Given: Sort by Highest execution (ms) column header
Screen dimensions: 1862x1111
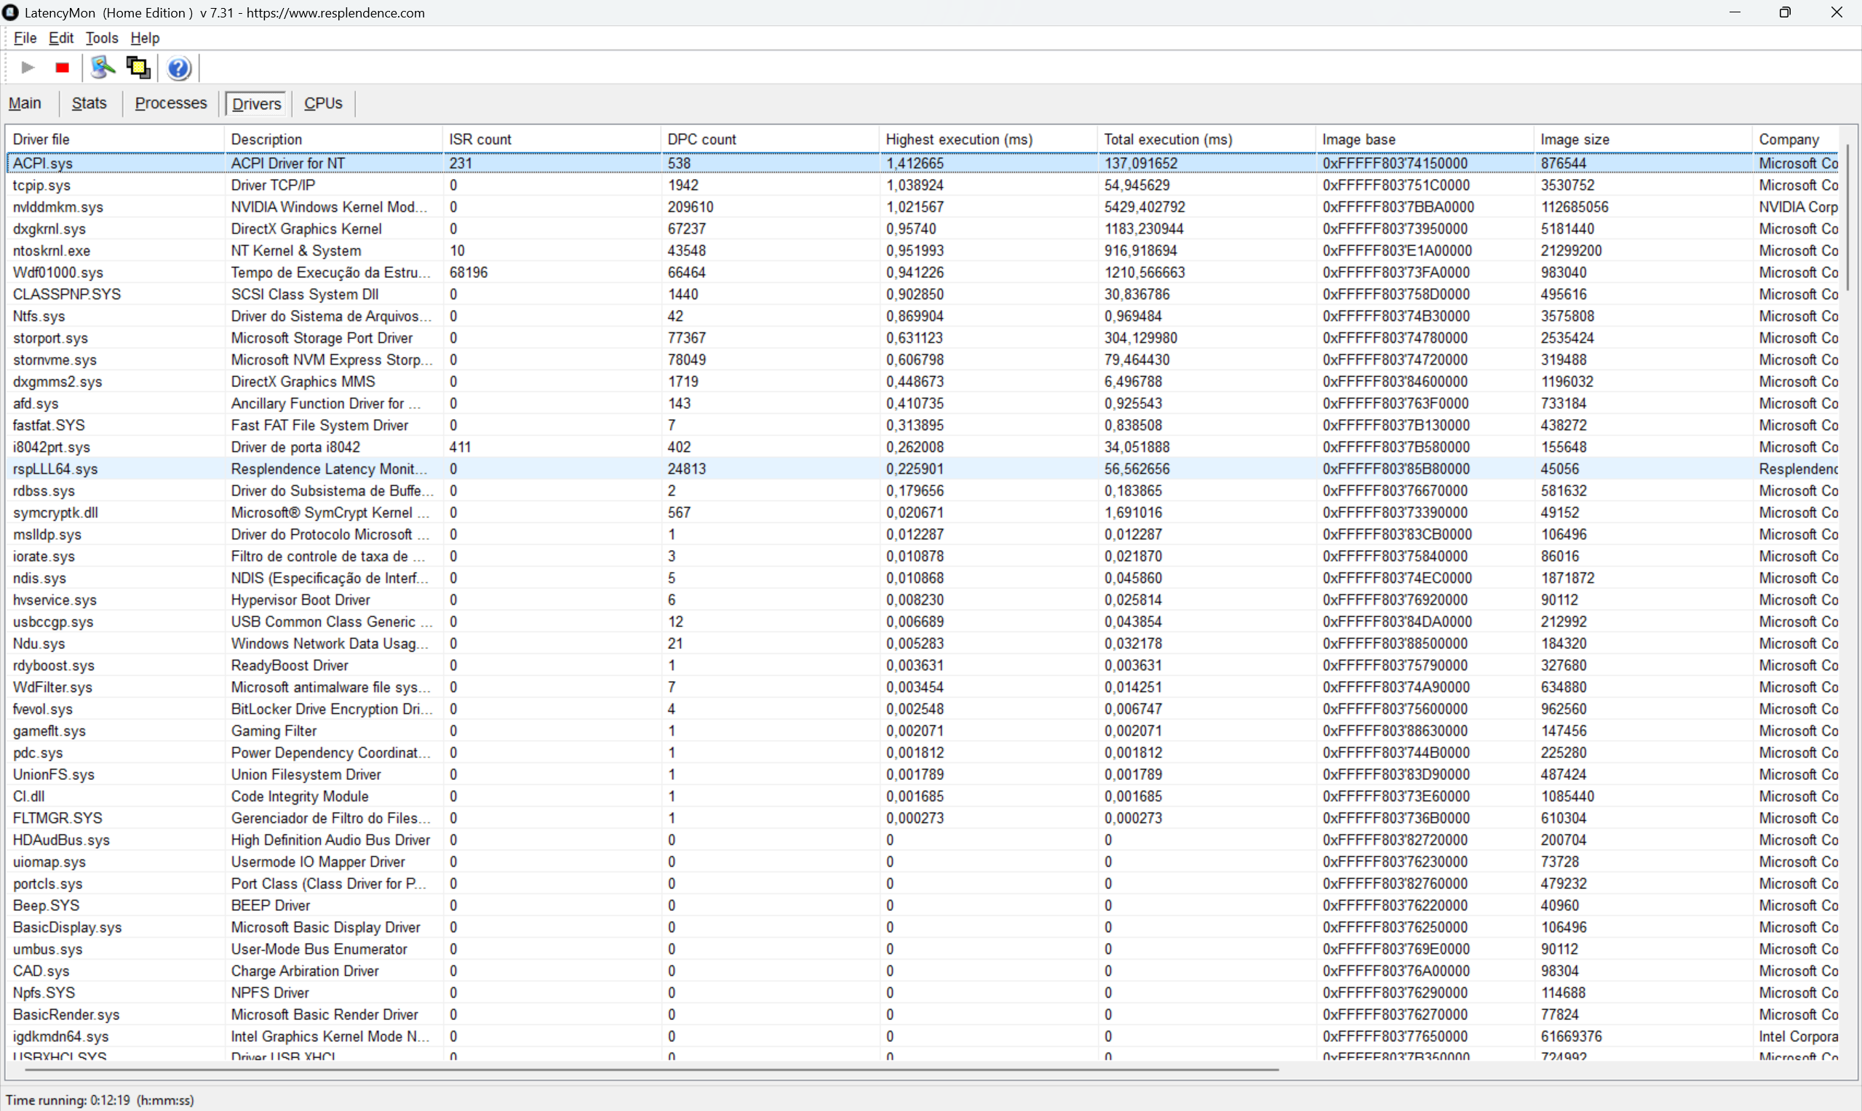Looking at the screenshot, I should coord(958,139).
